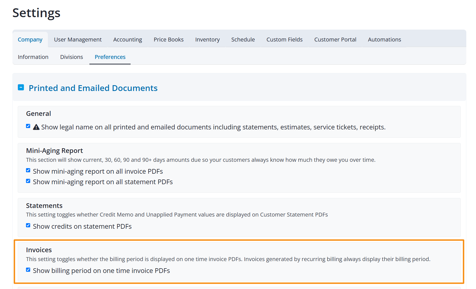Go to the Price Books tab
The width and height of the screenshot is (476, 289).
(x=169, y=40)
